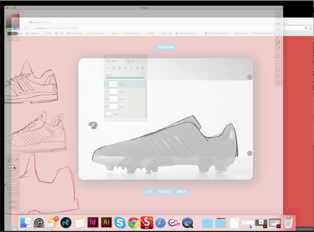Screen dimensions: 314x232
Task: Click the rotate layer icon in Layers panel
Action: (125, 68)
